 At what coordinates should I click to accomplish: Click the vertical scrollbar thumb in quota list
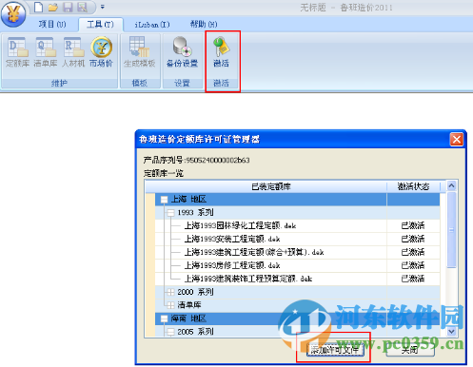click(x=451, y=230)
